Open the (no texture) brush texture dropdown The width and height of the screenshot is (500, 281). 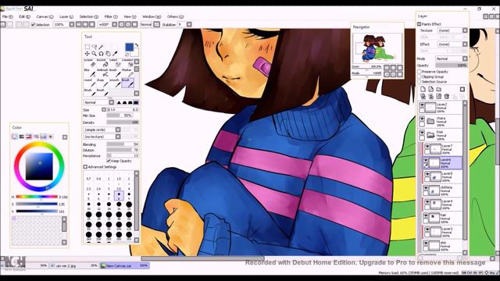pyautogui.click(x=102, y=137)
